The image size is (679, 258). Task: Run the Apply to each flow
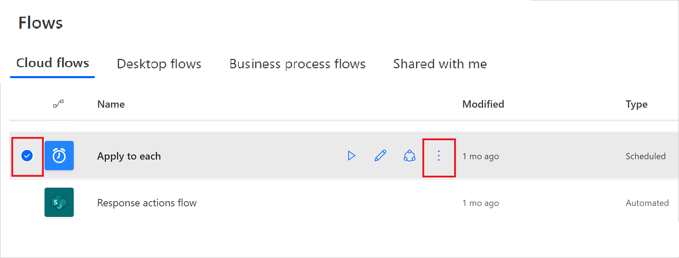coord(351,156)
